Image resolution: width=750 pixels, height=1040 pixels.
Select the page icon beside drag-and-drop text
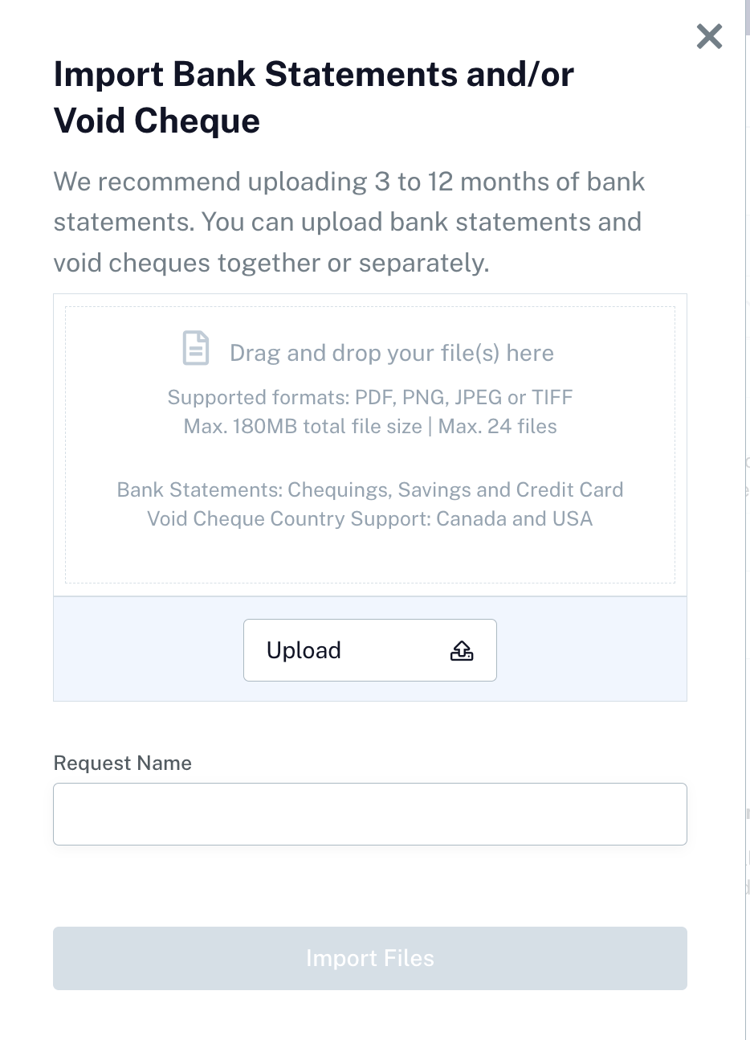coord(195,349)
